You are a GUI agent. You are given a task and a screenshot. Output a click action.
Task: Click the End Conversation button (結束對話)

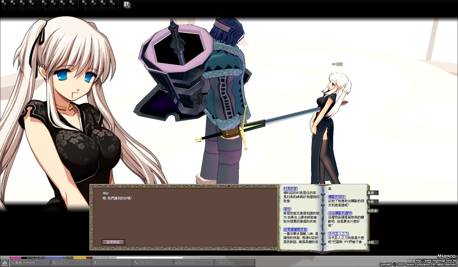click(x=113, y=242)
